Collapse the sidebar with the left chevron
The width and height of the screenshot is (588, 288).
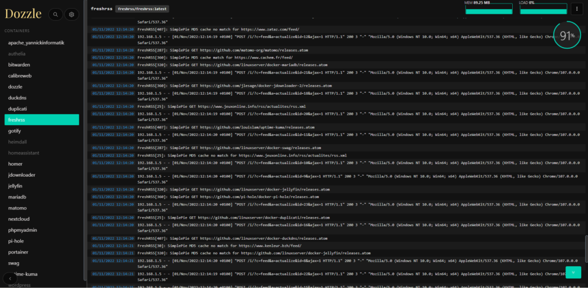pos(10,278)
